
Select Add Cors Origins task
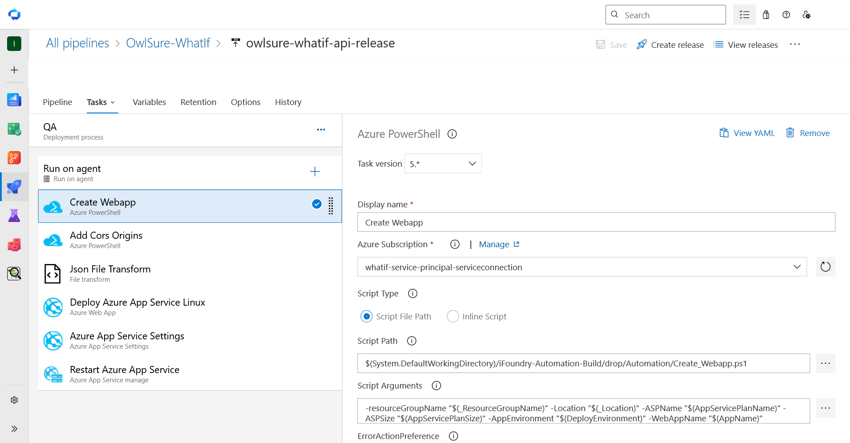click(190, 240)
